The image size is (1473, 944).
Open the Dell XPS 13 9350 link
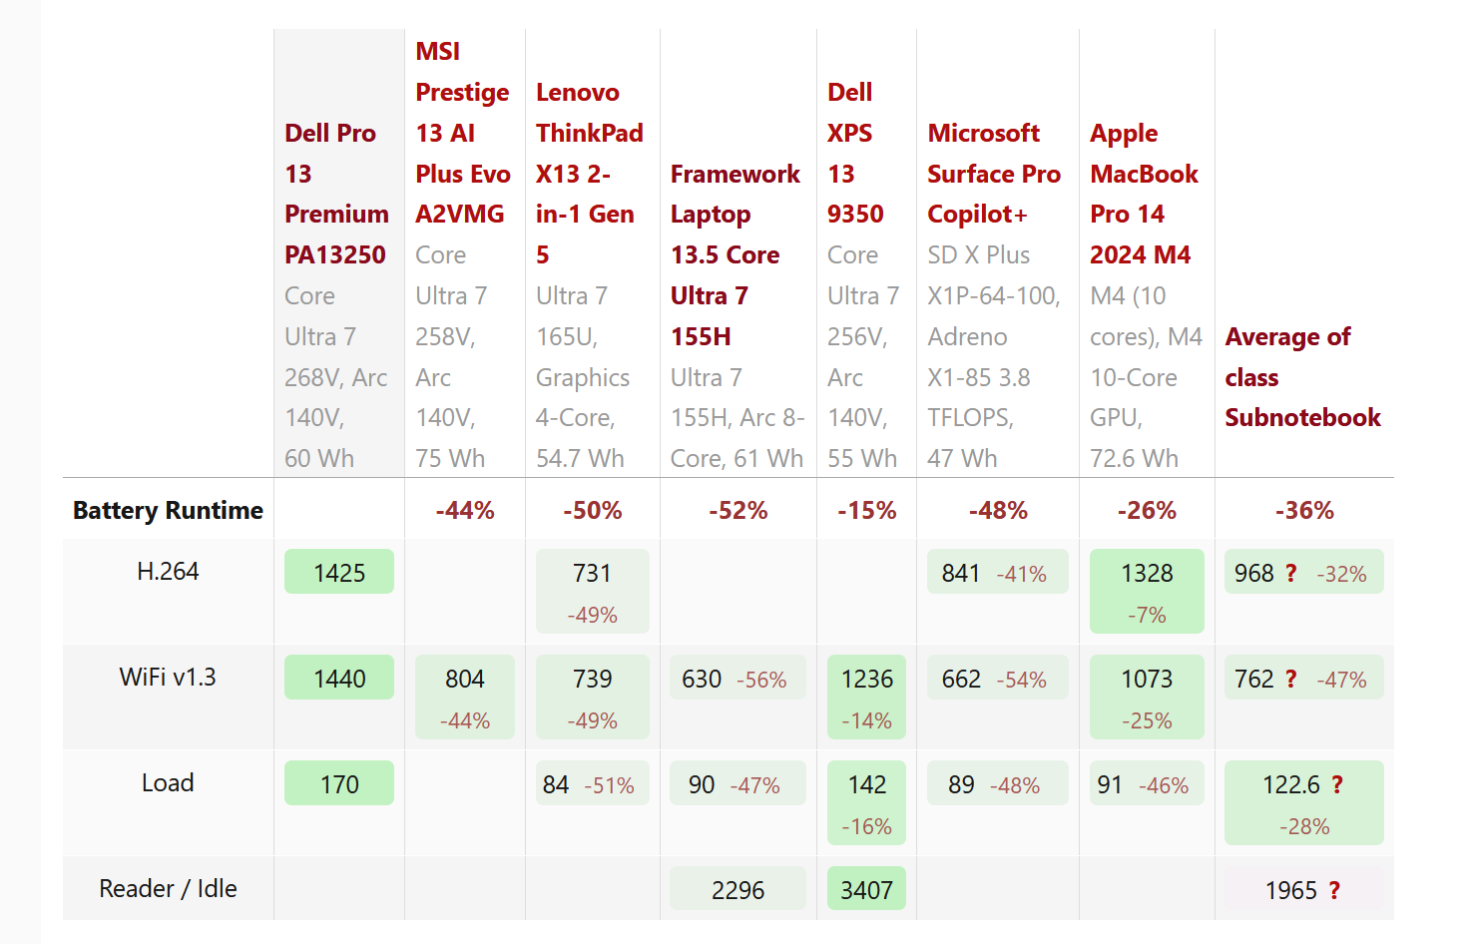point(854,153)
